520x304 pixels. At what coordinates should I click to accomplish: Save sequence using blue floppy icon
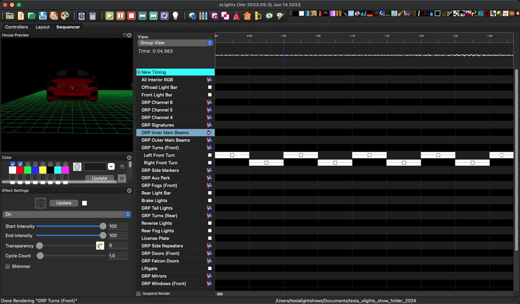pos(43,16)
